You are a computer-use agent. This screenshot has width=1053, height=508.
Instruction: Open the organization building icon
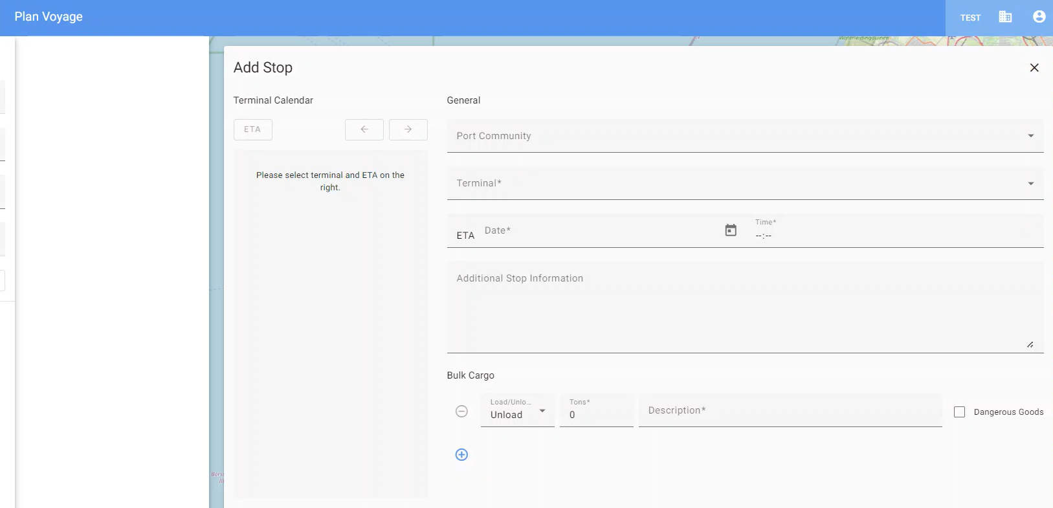pos(1005,17)
